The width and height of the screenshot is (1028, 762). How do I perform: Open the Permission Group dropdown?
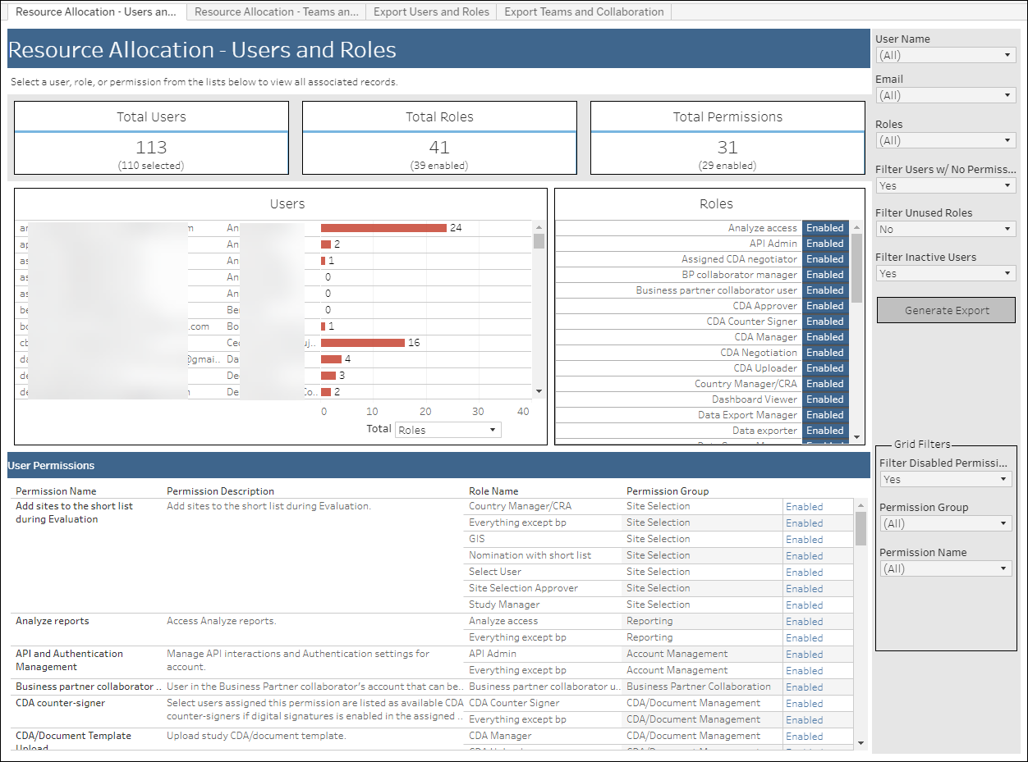(x=945, y=522)
